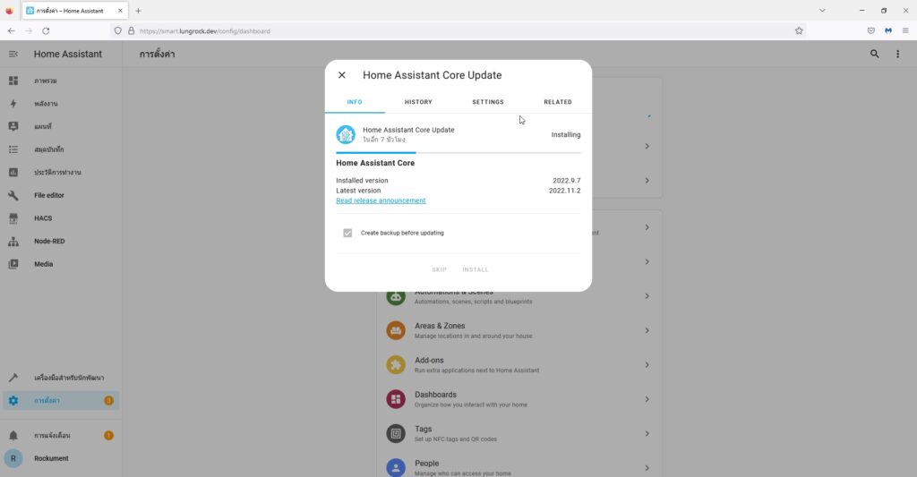Click the browser address bar URL
This screenshot has height=477, width=917.
coord(205,31)
